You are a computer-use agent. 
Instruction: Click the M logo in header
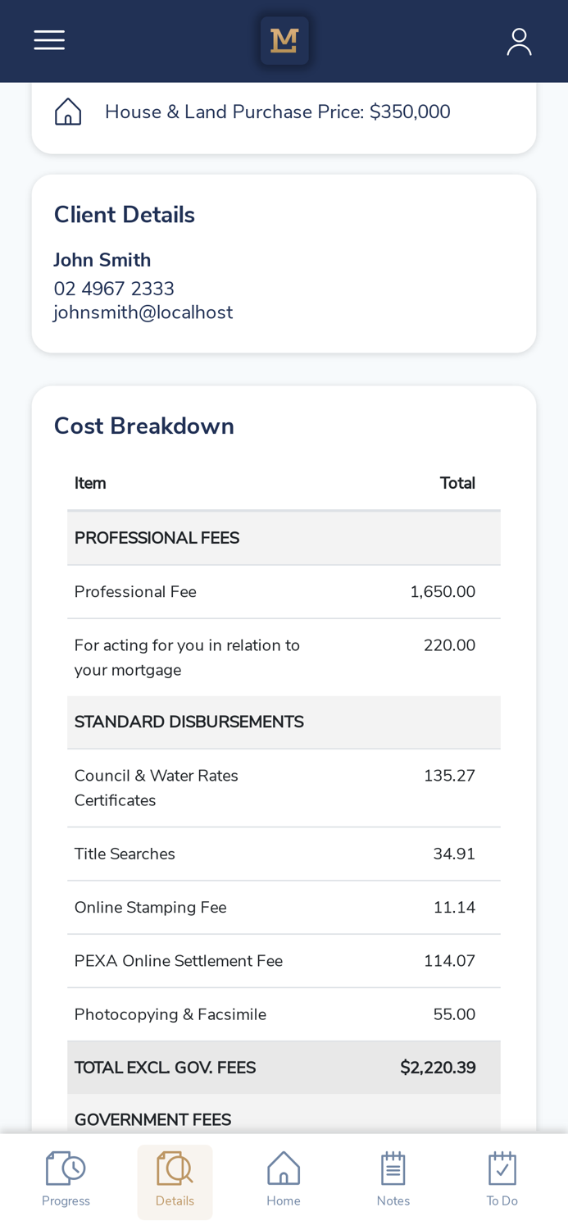pos(284,40)
